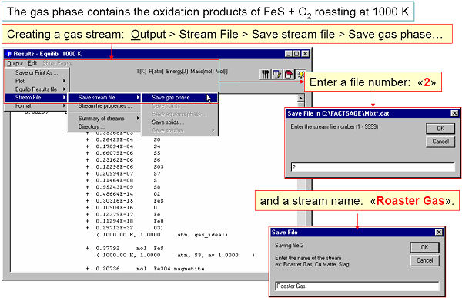Screen dimensions: 462x298
Task: Click the window-with-pencil edit icon
Action: 277,74
